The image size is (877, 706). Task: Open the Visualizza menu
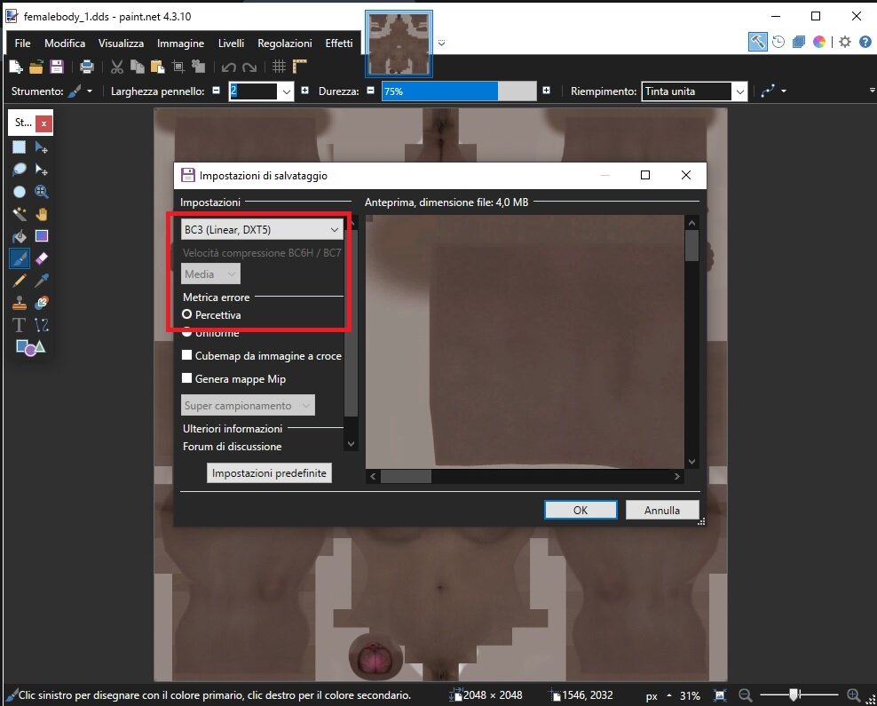pos(121,44)
